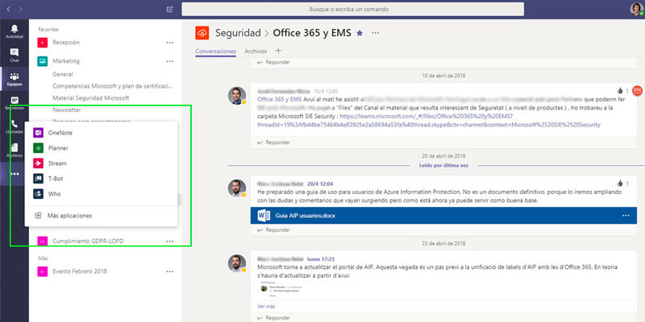
Task: Click the Evento Febrero 2018 pink icon
Action: 42,271
